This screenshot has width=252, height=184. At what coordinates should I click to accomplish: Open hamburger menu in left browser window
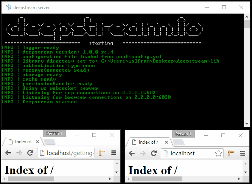click(x=114, y=153)
